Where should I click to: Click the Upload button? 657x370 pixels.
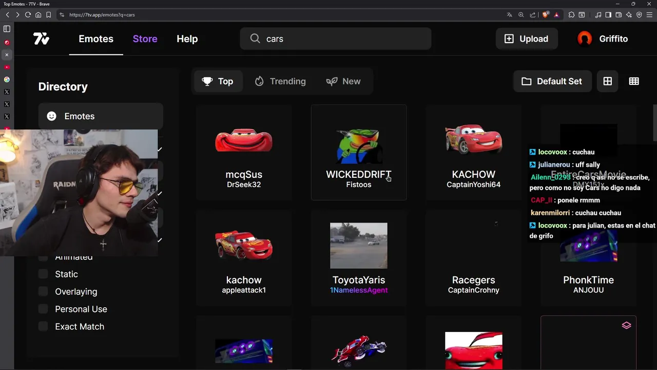coord(527,39)
